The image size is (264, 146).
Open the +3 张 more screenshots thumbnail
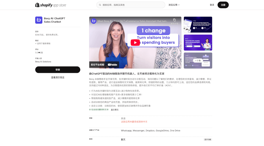click(x=198, y=60)
